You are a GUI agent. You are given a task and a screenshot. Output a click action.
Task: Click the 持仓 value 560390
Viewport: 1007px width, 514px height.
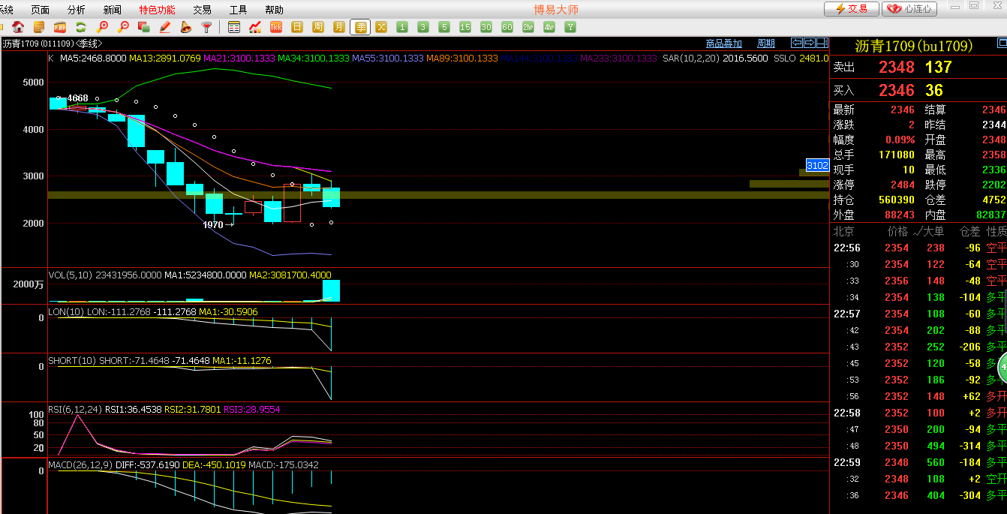click(897, 200)
